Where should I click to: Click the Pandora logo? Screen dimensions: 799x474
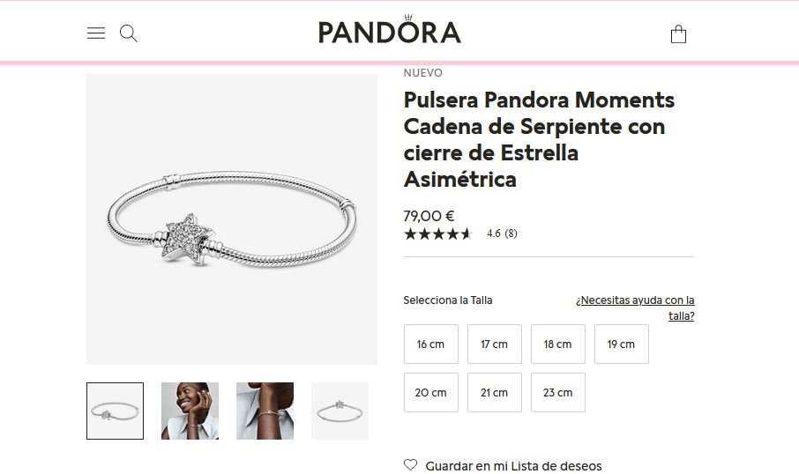point(390,30)
